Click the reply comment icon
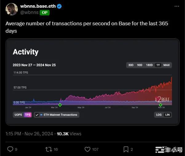This screenshot has width=185, height=156. 10,149
